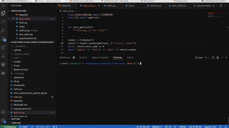This screenshot has width=229, height=128.
Task: Click the editor minimap
Action: (x=217, y=15)
